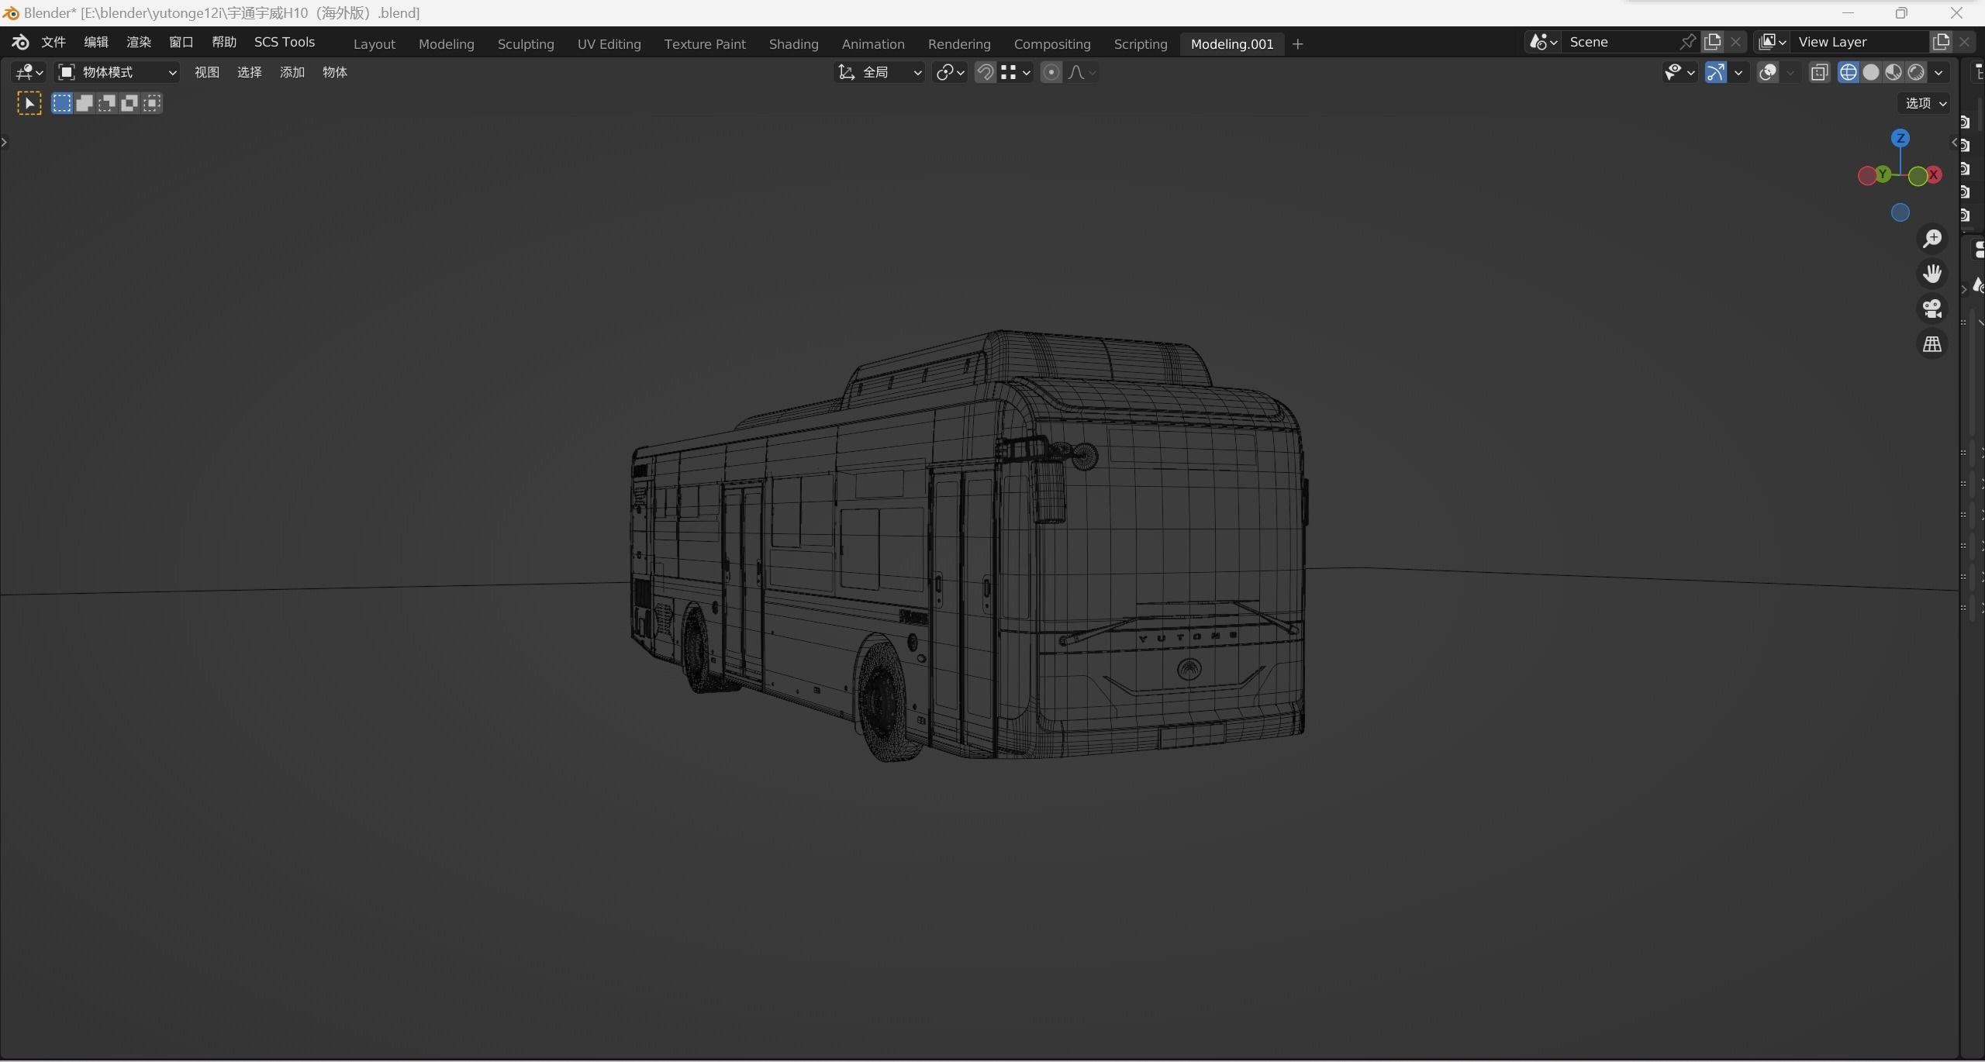Click the zoom view magnifier icon

point(1931,239)
